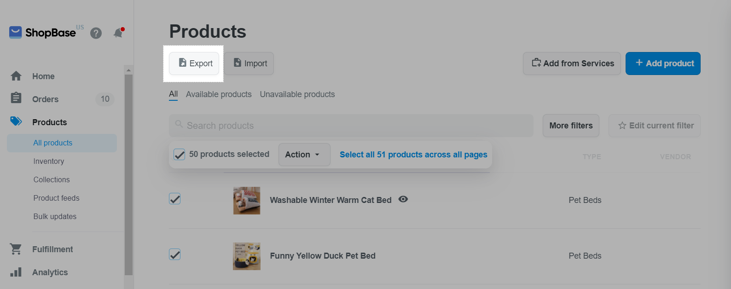Screen dimensions: 731x289
Task: Uncheck Washable Winter Warm Cat Bed
Action: [175, 199]
